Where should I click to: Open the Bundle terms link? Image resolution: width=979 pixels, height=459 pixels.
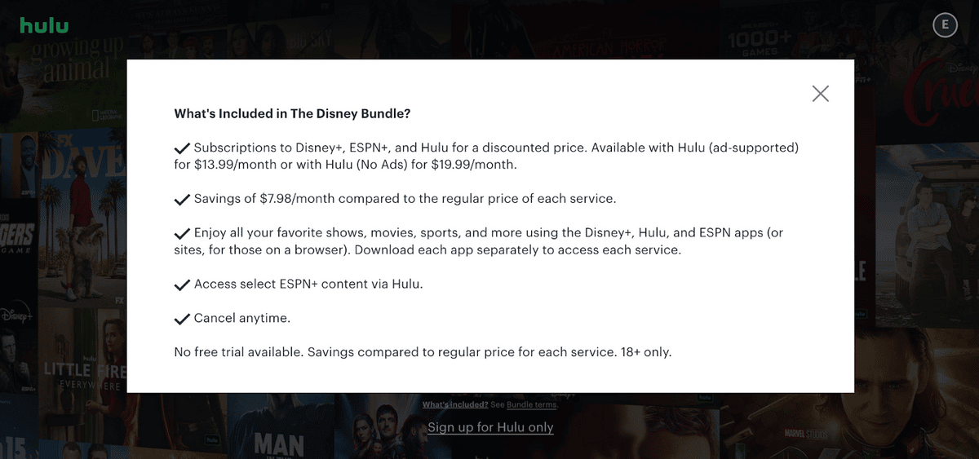532,404
